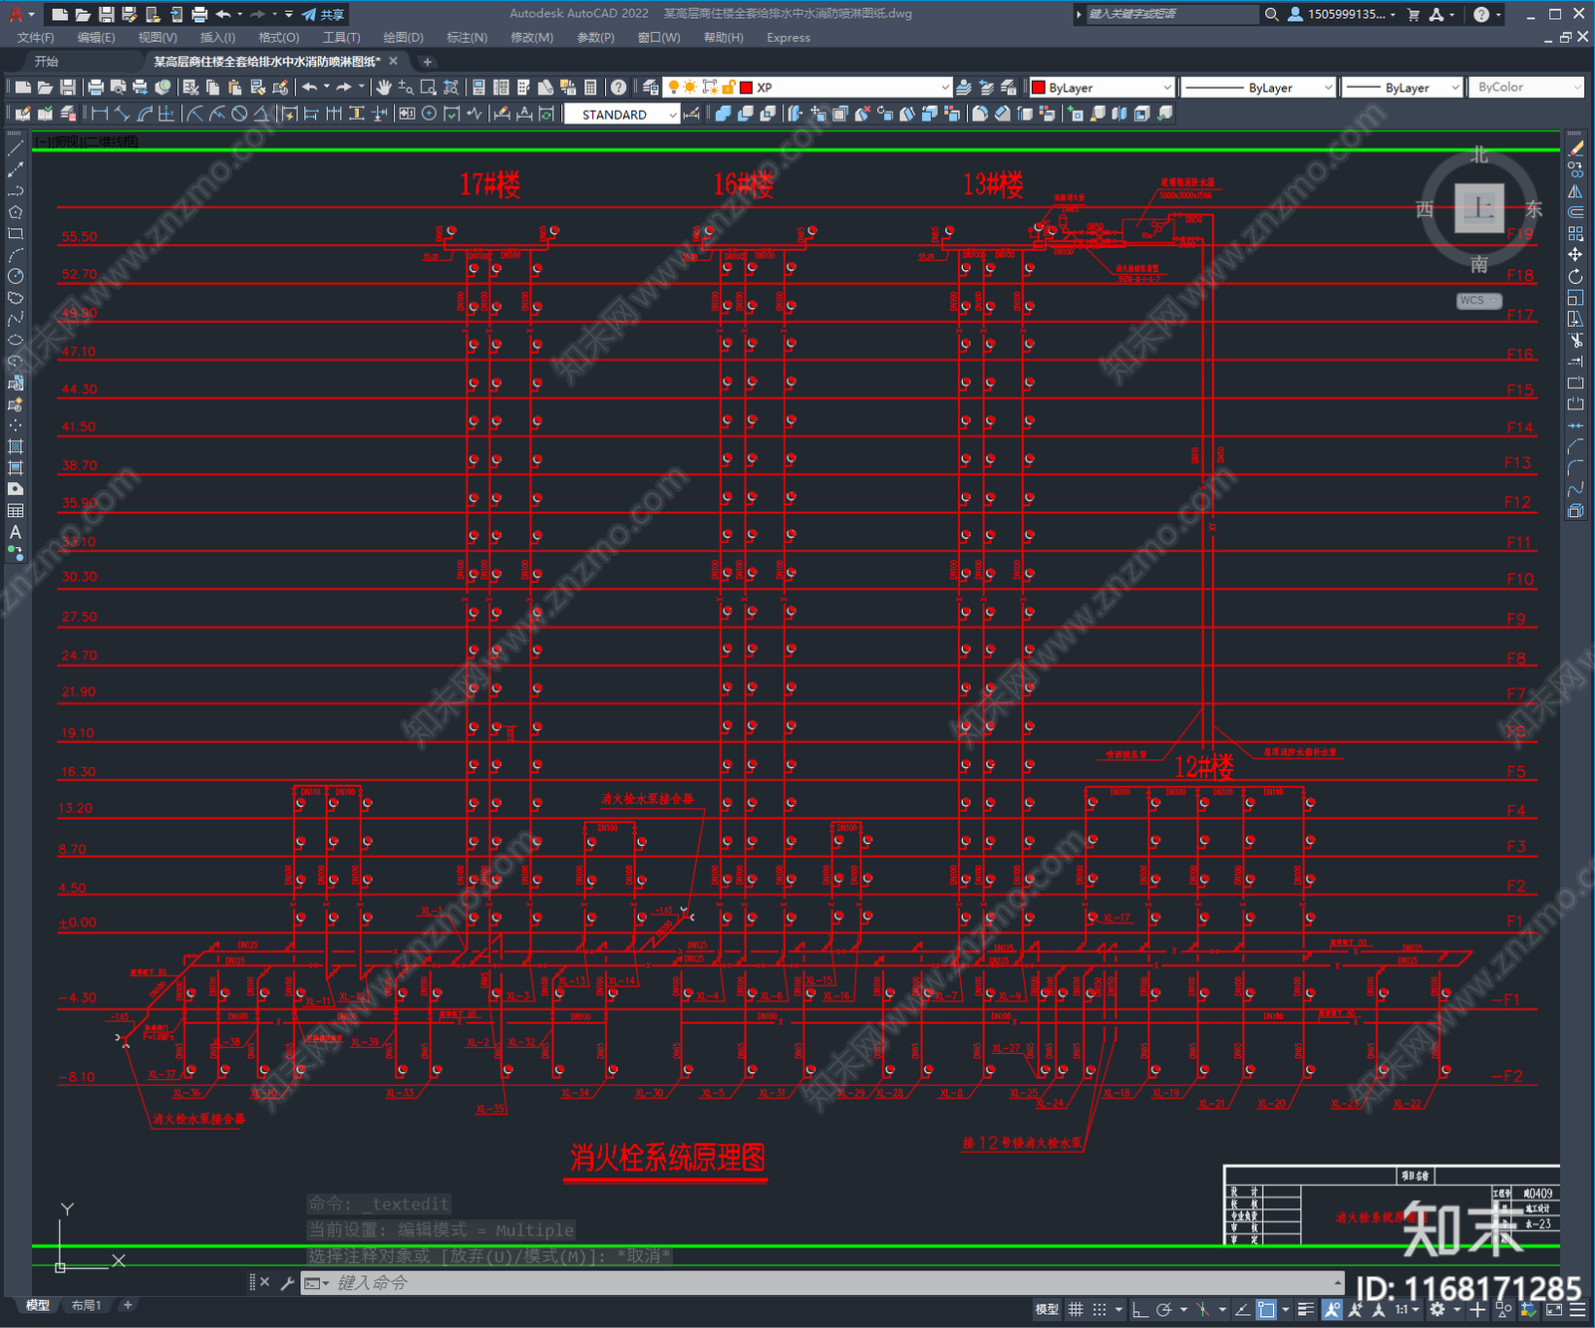
Task: Add a new drawing tab with plus
Action: point(428,62)
